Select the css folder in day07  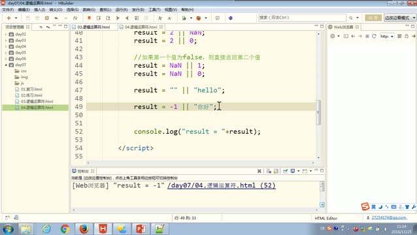(x=21, y=71)
